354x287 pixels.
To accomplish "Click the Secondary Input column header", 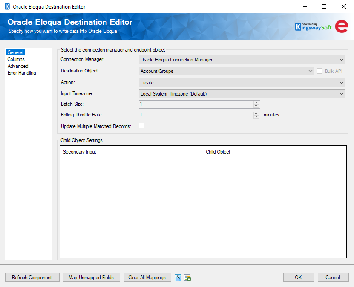I will tap(131, 152).
